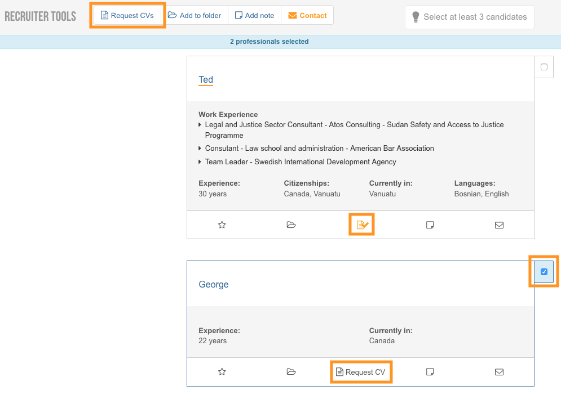Screen dimensions: 561x404
Task: Click the orange Contact button
Action: click(x=307, y=15)
